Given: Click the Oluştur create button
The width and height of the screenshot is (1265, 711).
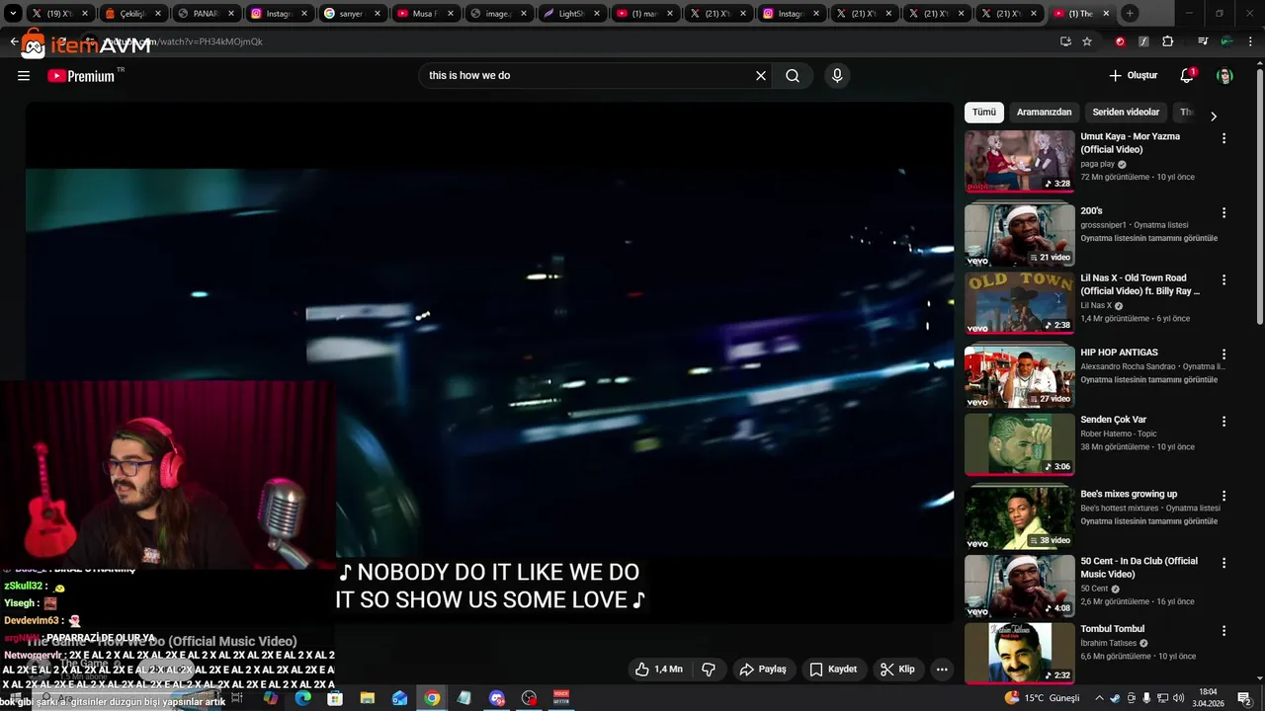Looking at the screenshot, I should pyautogui.click(x=1133, y=76).
